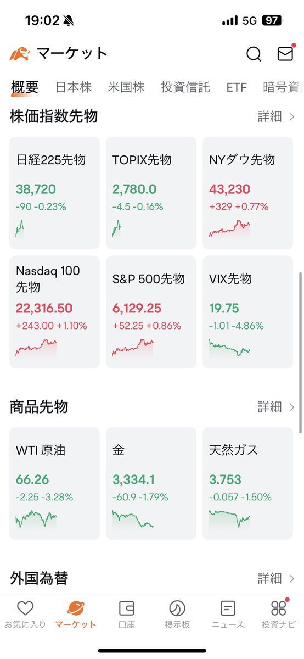Open favorites heart icon in bottom bar
The image size is (304, 659).
[25, 608]
